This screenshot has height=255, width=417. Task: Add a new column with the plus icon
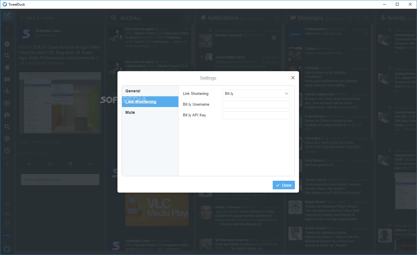(x=7, y=164)
